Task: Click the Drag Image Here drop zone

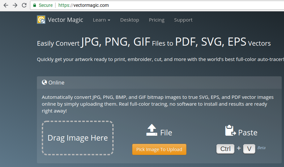Action: (x=78, y=138)
